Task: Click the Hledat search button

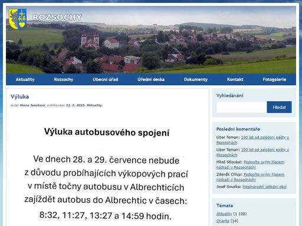Action: [279, 107]
